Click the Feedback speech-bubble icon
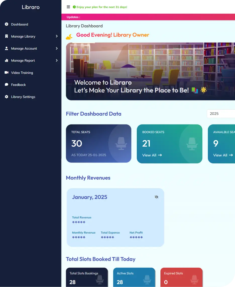The width and height of the screenshot is (235, 287). pos(6,85)
